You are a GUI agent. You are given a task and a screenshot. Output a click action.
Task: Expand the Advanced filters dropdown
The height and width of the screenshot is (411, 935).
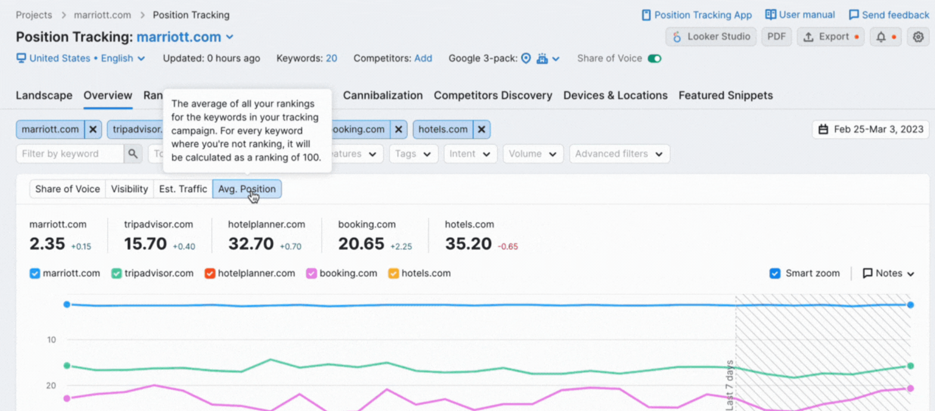coord(619,153)
